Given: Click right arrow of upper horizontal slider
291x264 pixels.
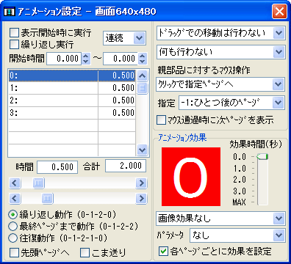Looking at the screenshot, I should coord(141,183).
